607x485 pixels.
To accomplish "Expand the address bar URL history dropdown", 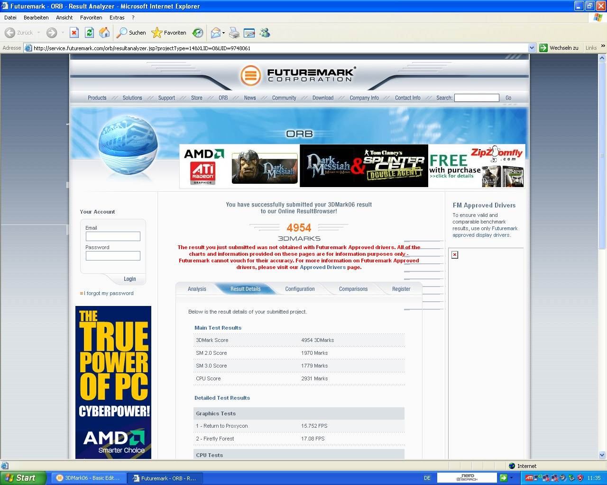I will (532, 48).
